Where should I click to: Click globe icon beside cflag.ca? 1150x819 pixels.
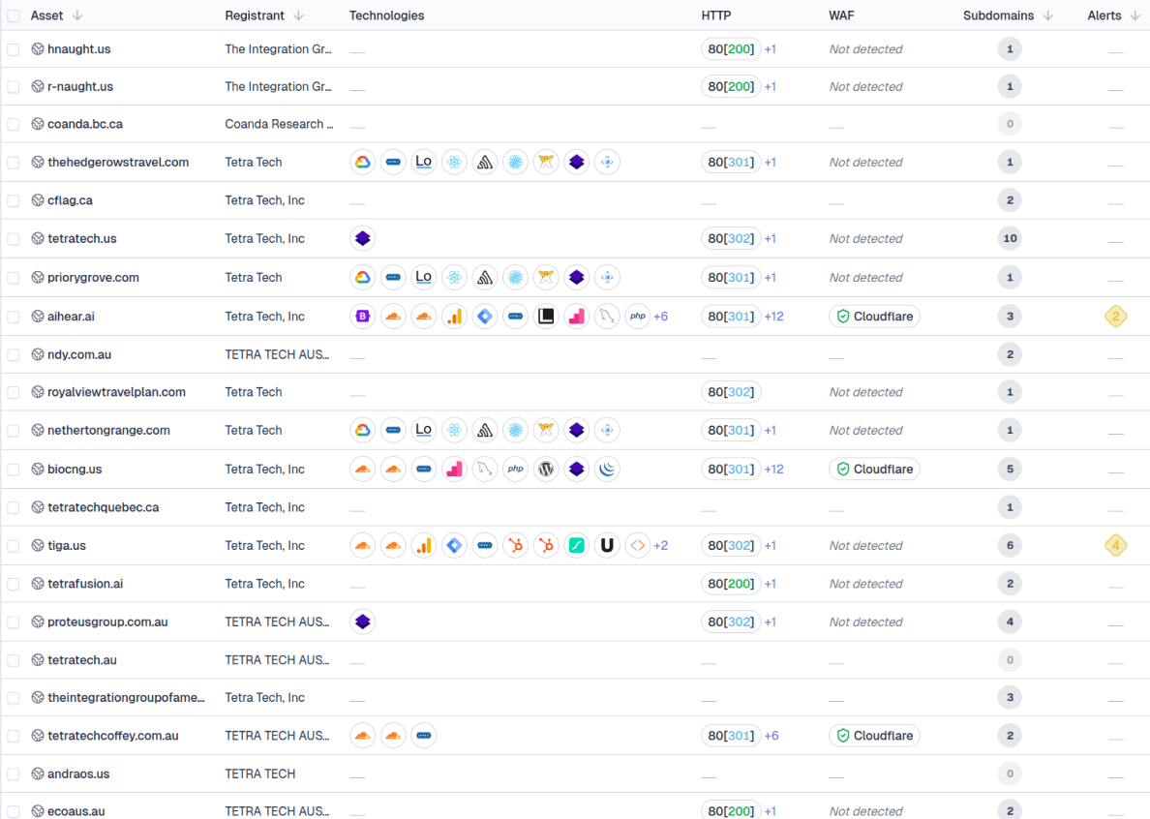(x=38, y=200)
